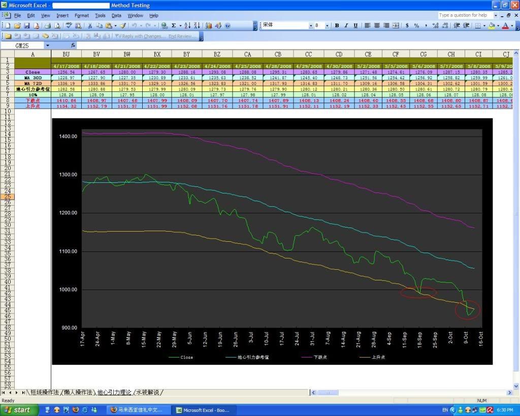This screenshot has height=416, width=520.
Task: Insert a hyperlink with the globe icon
Action: [164, 25]
